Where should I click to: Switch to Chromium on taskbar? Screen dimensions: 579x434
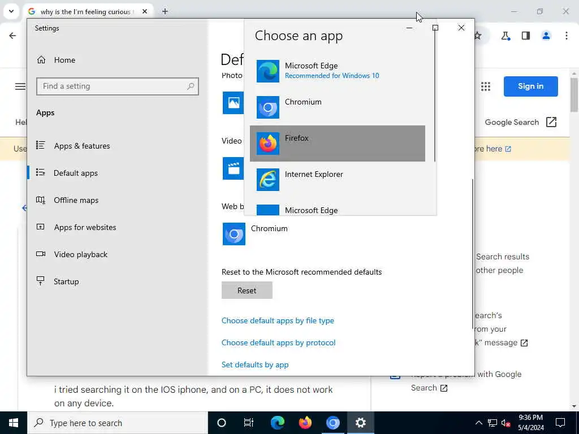(x=332, y=423)
